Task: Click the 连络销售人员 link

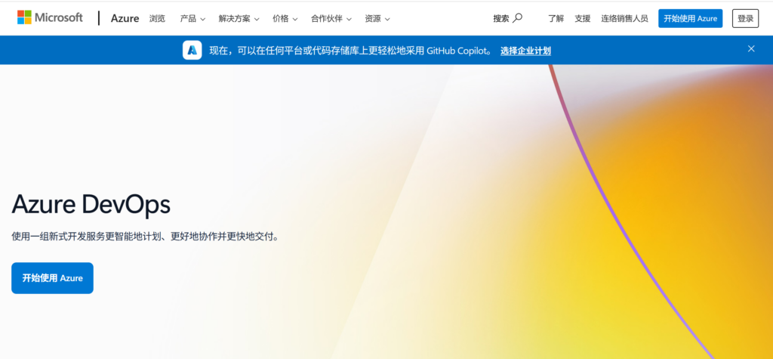Action: click(x=624, y=19)
